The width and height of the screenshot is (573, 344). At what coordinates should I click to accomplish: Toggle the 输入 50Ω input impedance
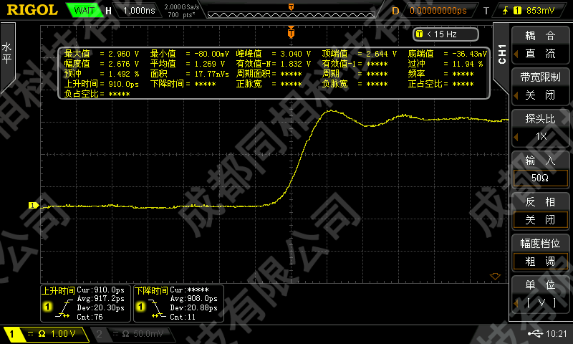(x=540, y=169)
